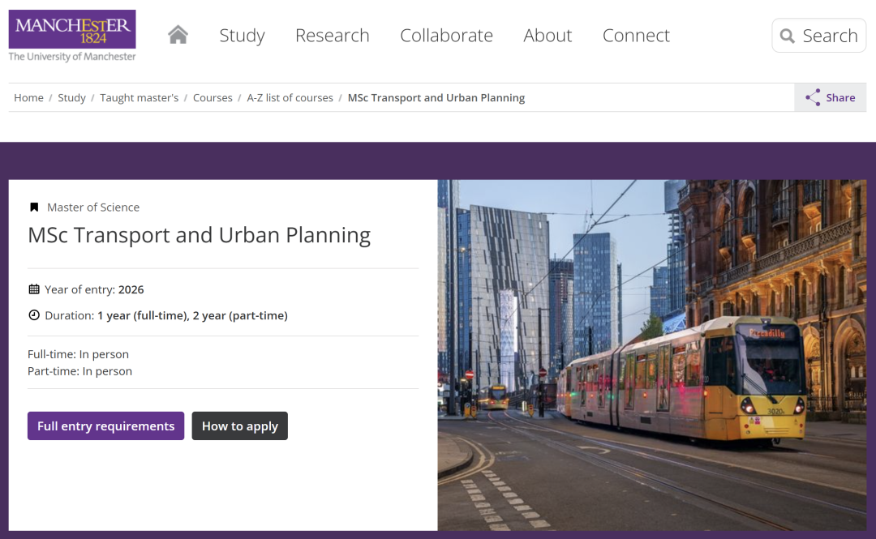Viewport: 876px width, 539px height.
Task: Type in the Search field
Action: pos(830,36)
